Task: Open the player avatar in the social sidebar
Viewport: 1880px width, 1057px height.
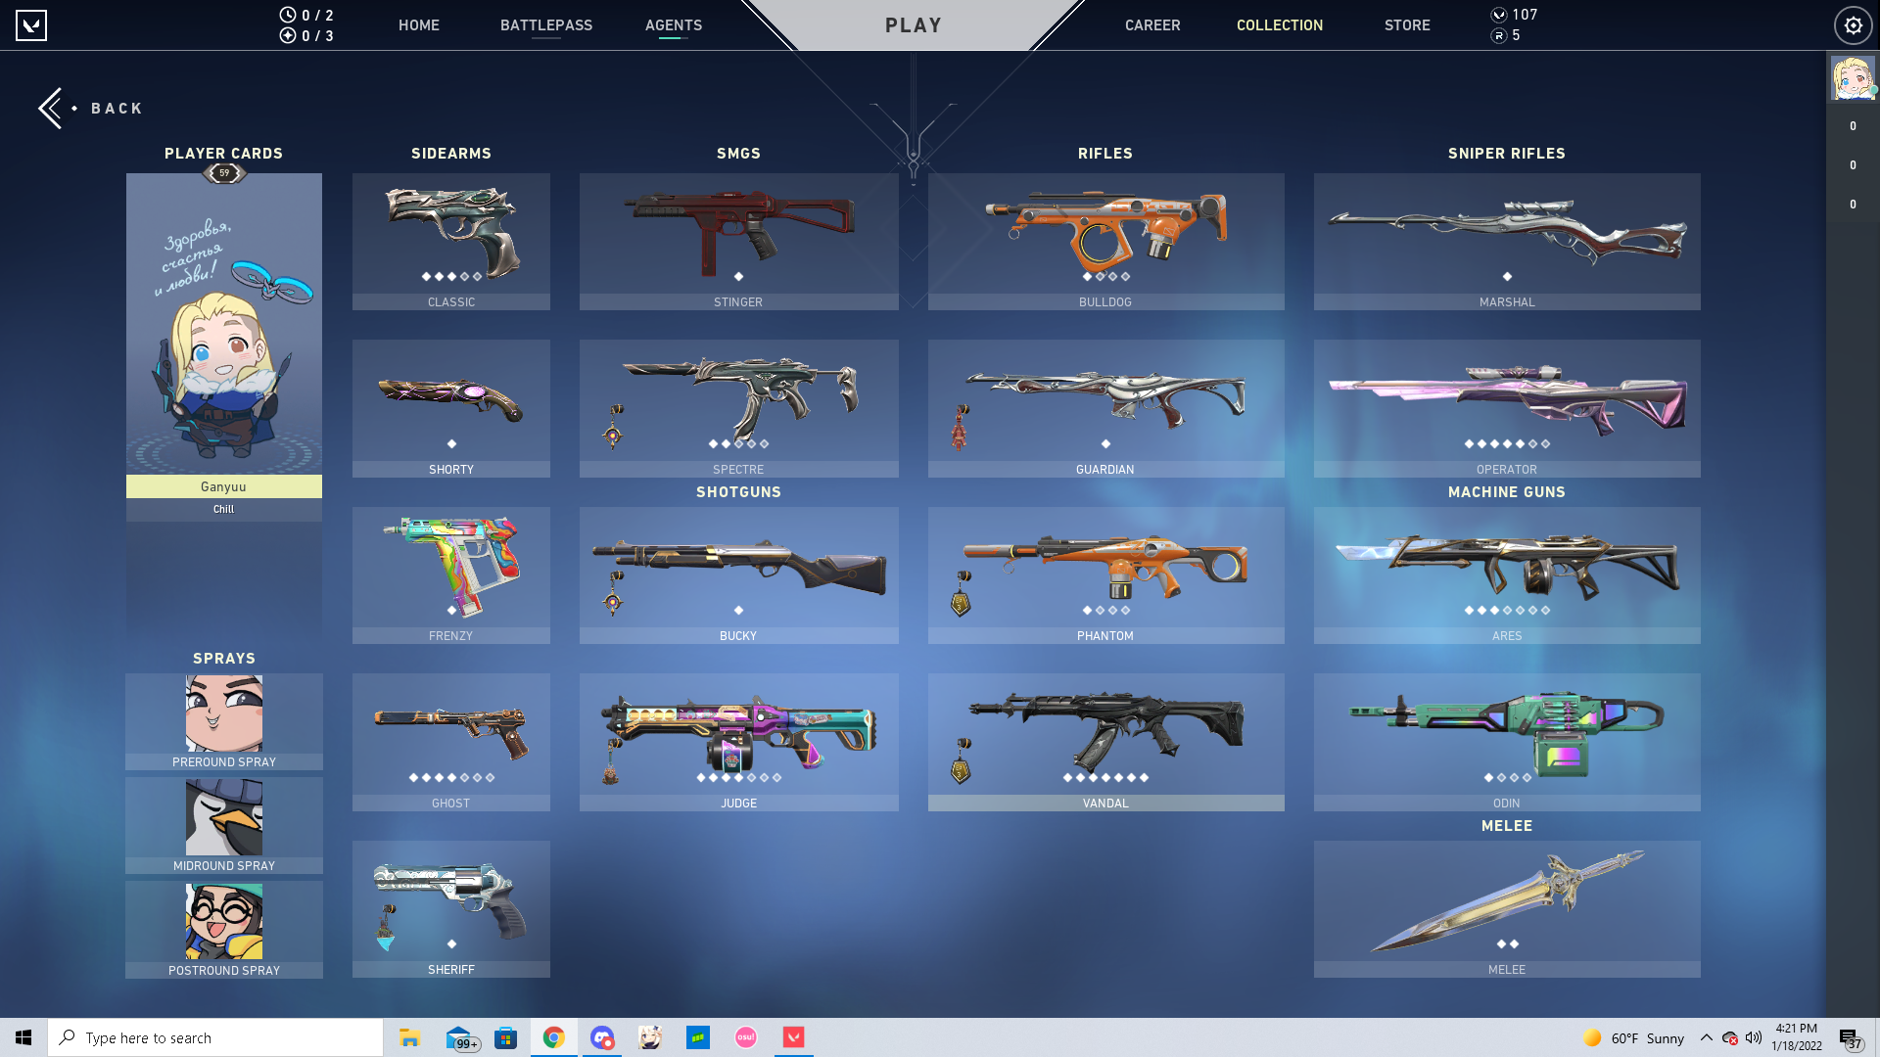Action: tap(1853, 78)
